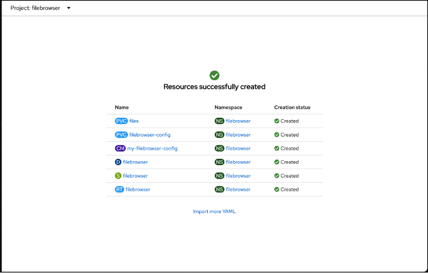Click the NS badge in the files row
Viewport: 428px width, 273px height.
219,121
